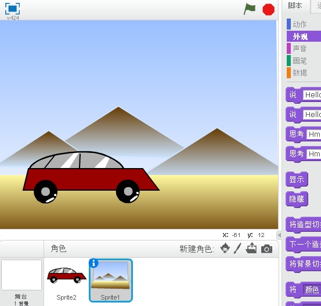Stop the project with the red stop sign
The height and width of the screenshot is (306, 321).
pos(268,9)
